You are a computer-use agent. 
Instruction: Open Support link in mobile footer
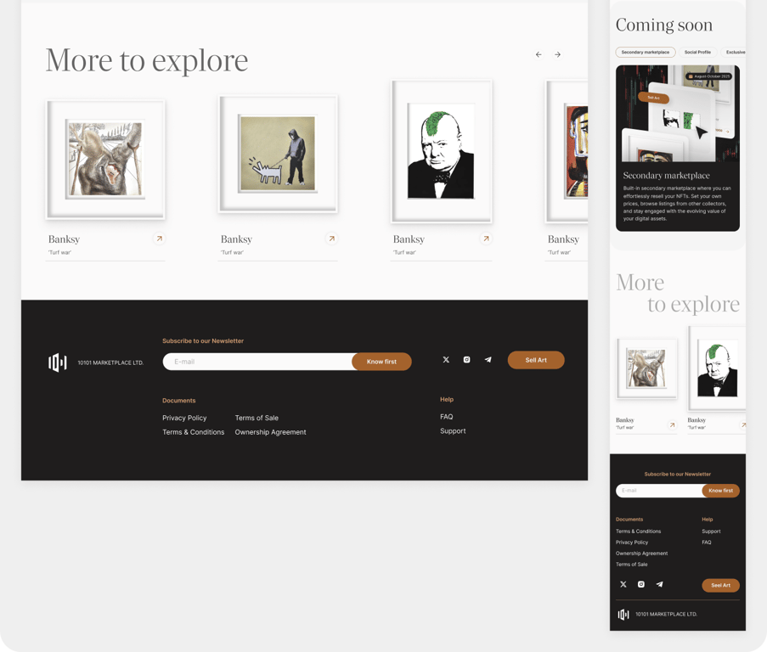[711, 531]
